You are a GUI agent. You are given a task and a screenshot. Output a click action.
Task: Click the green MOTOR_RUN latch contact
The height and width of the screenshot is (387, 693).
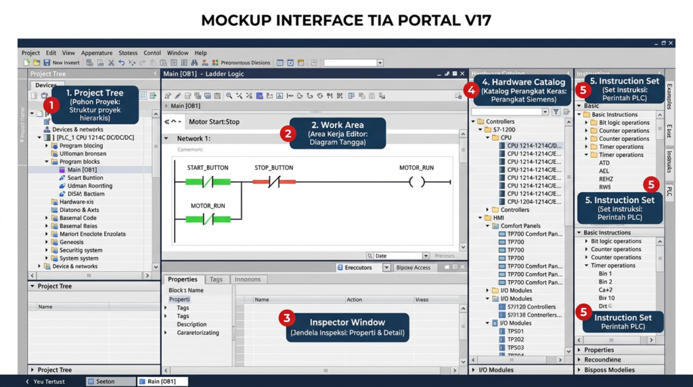pos(208,219)
